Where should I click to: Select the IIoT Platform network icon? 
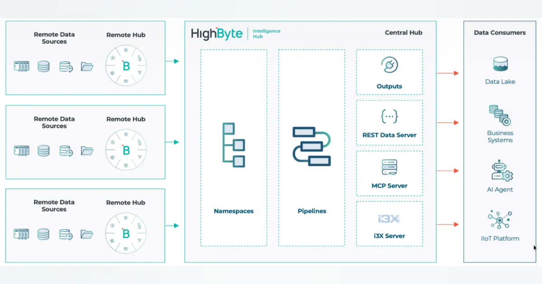point(500,220)
